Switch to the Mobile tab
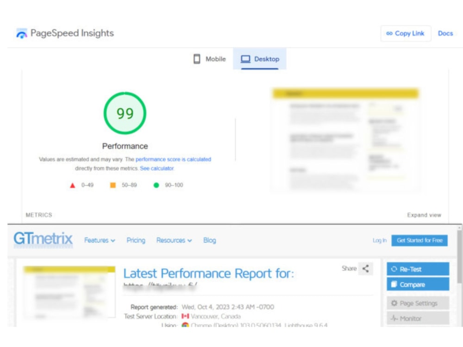 210,59
